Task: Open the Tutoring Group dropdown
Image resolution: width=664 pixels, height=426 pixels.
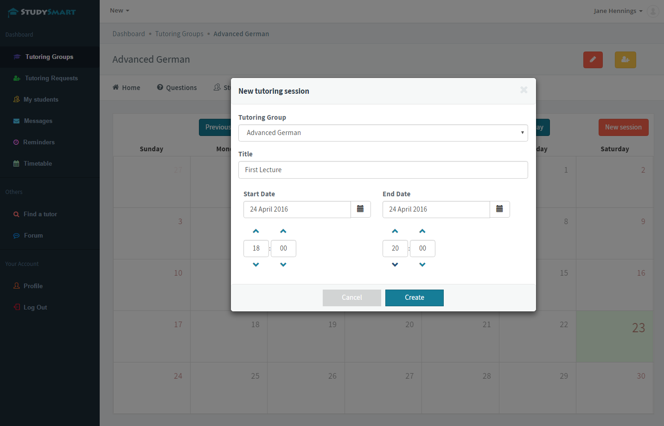Action: (x=383, y=132)
